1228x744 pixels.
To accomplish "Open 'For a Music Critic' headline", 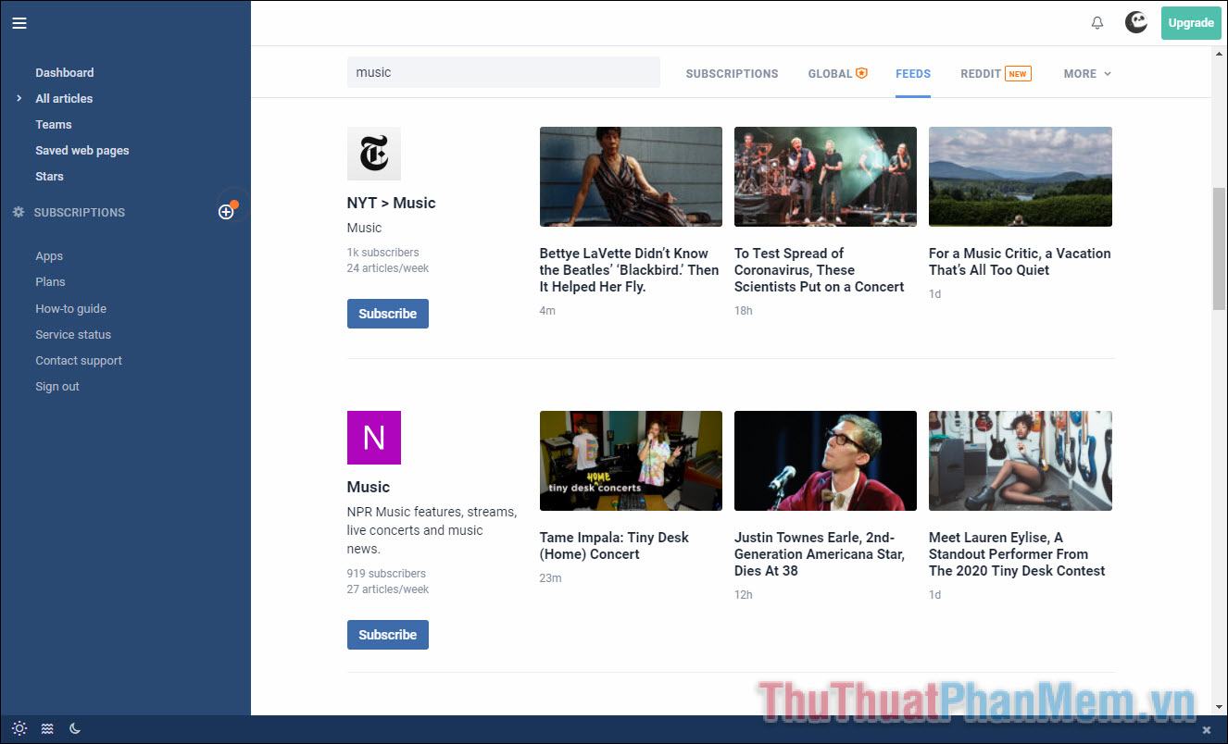I will pyautogui.click(x=1020, y=262).
